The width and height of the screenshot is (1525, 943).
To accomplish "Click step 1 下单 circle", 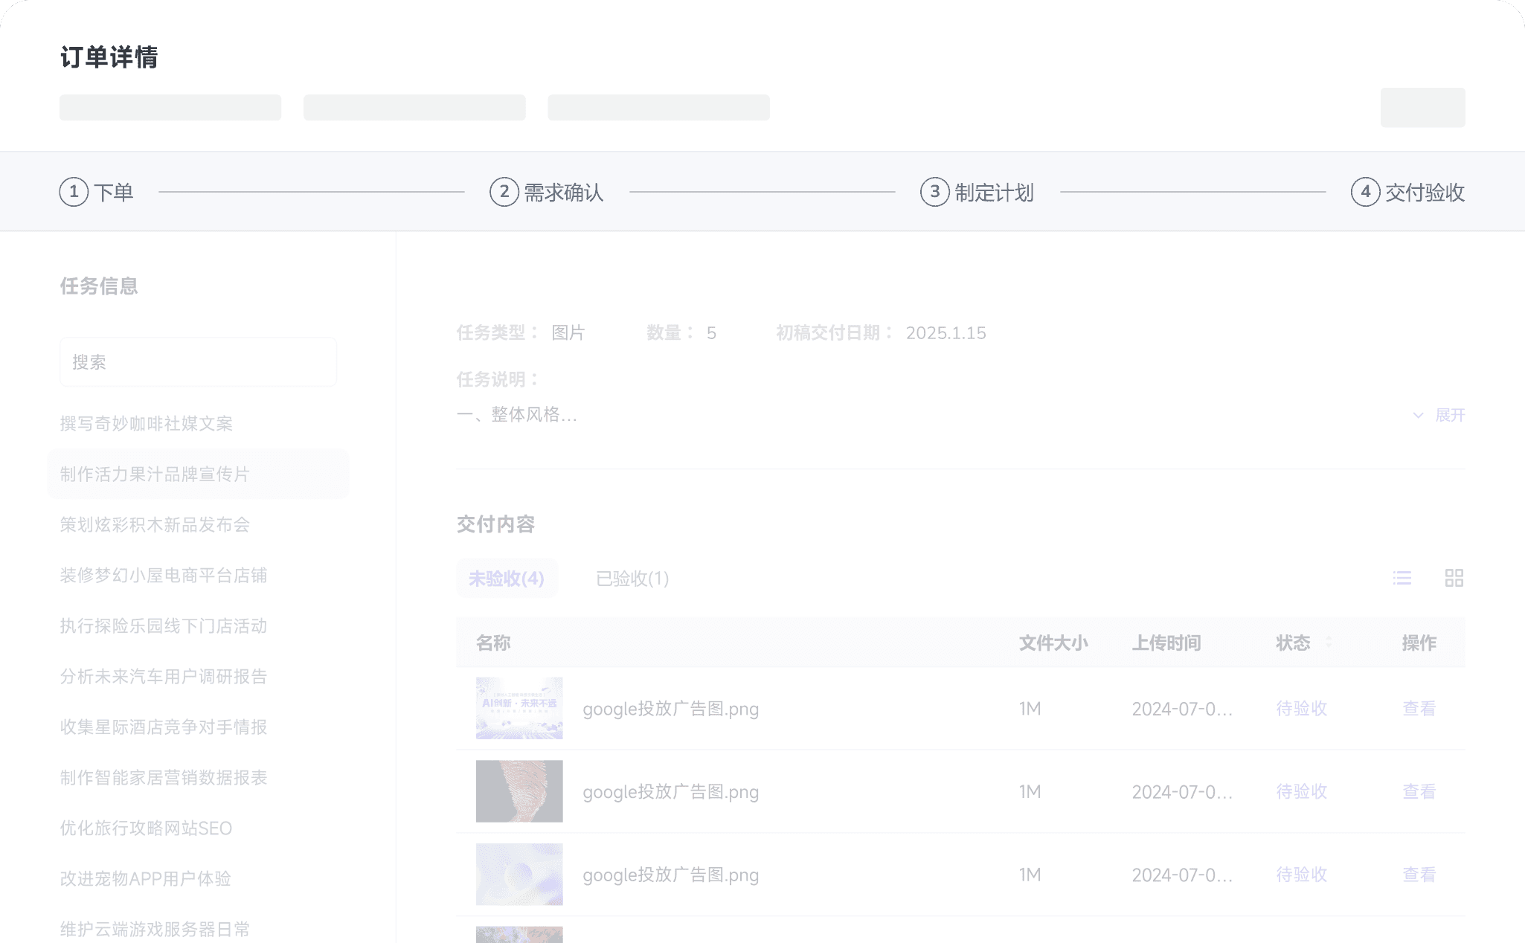I will tap(74, 192).
